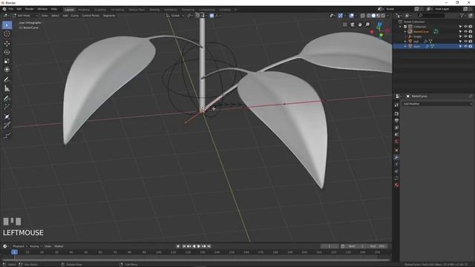Switch to rendered viewport shading
This screenshot has width=475, height=267.
pyautogui.click(x=383, y=16)
